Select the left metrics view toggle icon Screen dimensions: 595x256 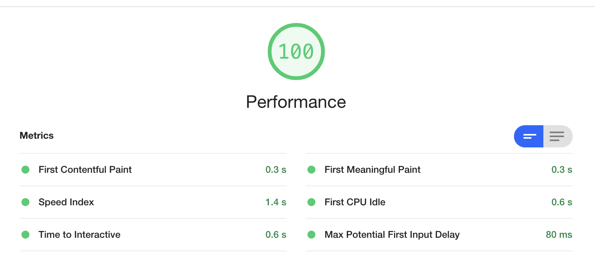click(529, 136)
